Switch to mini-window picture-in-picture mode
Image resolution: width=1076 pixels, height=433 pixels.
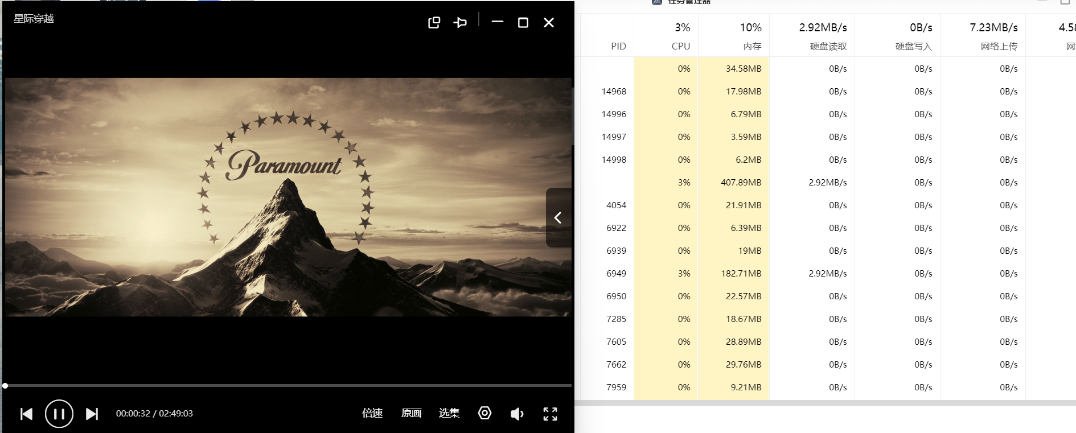434,22
